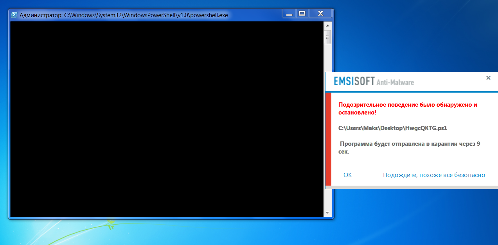Image resolution: width=498 pixels, height=245 pixels.
Task: Click the red suspicious behavior warning text
Action: pyautogui.click(x=408, y=109)
